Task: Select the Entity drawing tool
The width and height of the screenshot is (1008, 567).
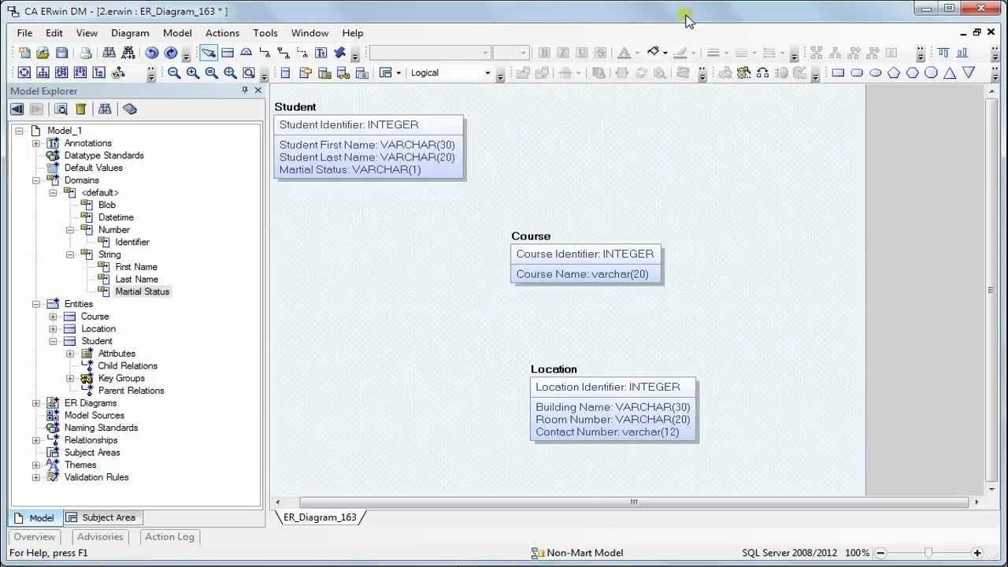Action: tap(228, 53)
